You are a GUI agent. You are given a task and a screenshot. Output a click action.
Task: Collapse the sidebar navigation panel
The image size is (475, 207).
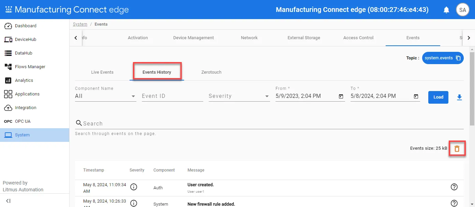tap(8, 201)
